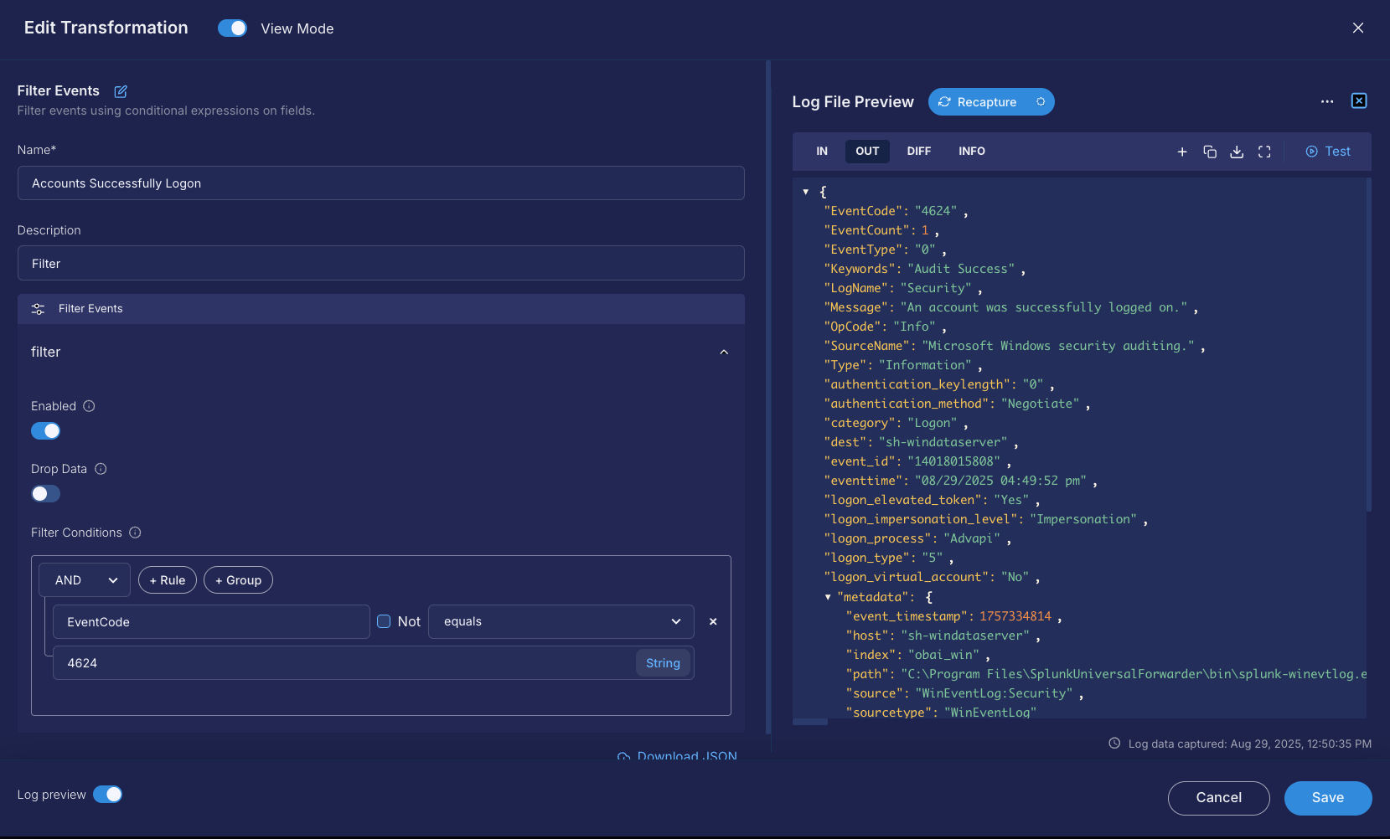Viewport: 1390px width, 839px height.
Task: Click the info icon next to Drop Data
Action: (101, 469)
